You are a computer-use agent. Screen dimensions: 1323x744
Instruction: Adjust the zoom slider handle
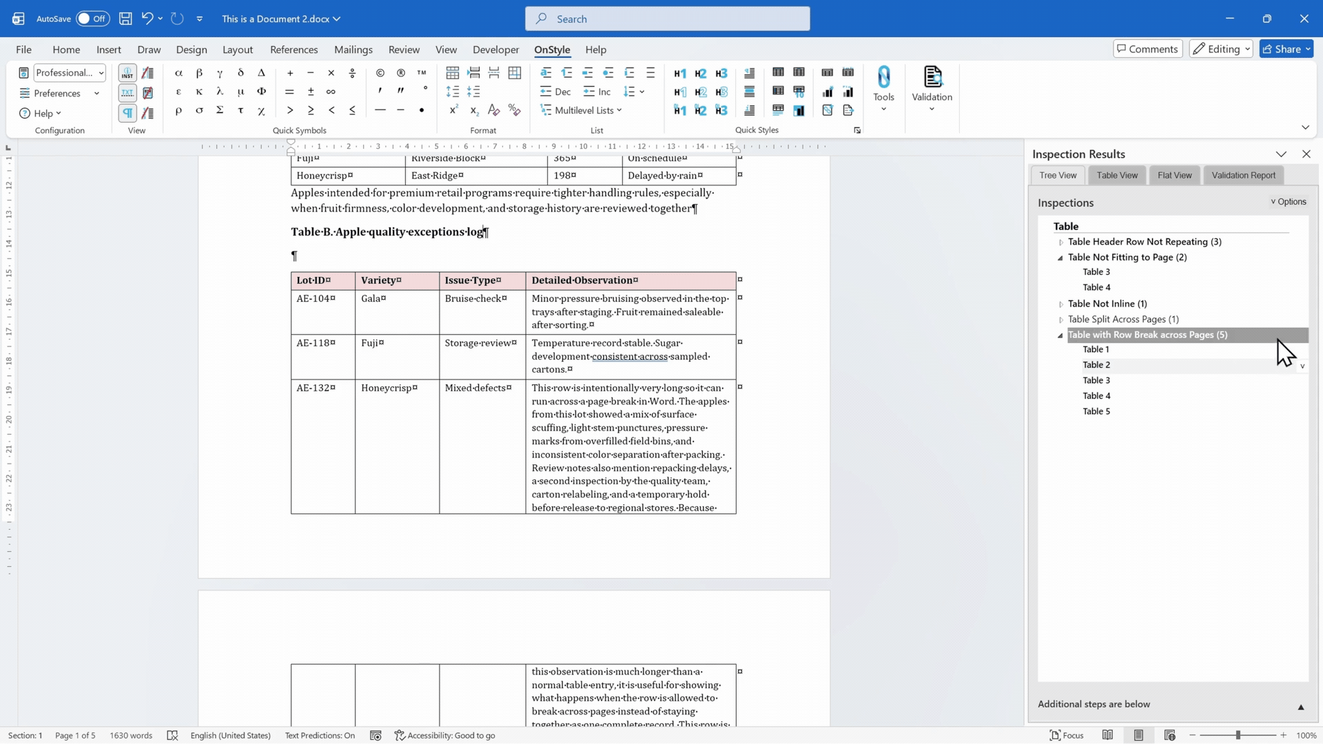1238,735
